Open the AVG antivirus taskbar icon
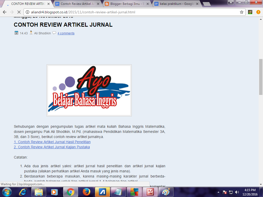Screen dimensions: 263x197 click(134, 192)
